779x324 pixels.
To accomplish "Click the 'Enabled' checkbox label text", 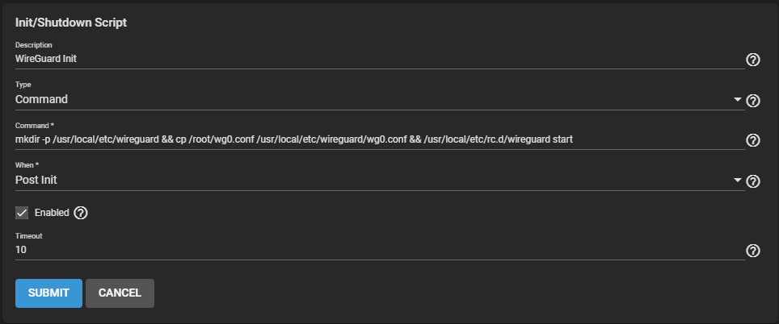I will coord(51,214).
